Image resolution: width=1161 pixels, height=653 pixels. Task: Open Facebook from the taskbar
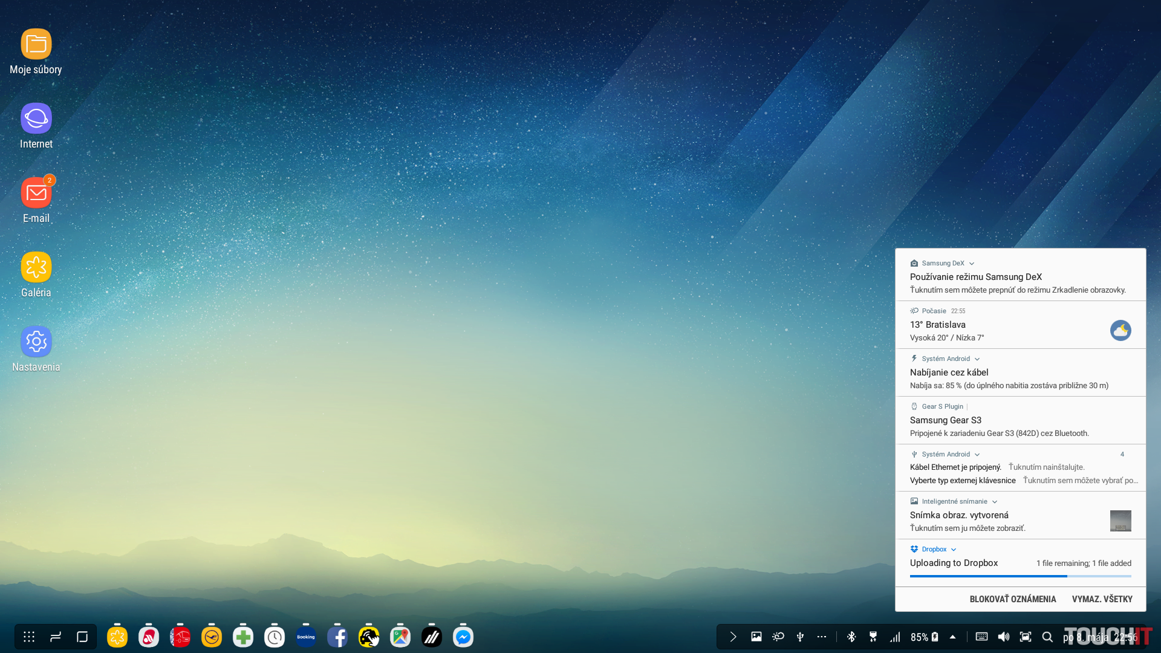(337, 637)
